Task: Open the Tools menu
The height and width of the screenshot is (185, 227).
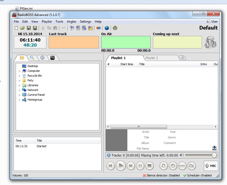Action: click(x=59, y=22)
